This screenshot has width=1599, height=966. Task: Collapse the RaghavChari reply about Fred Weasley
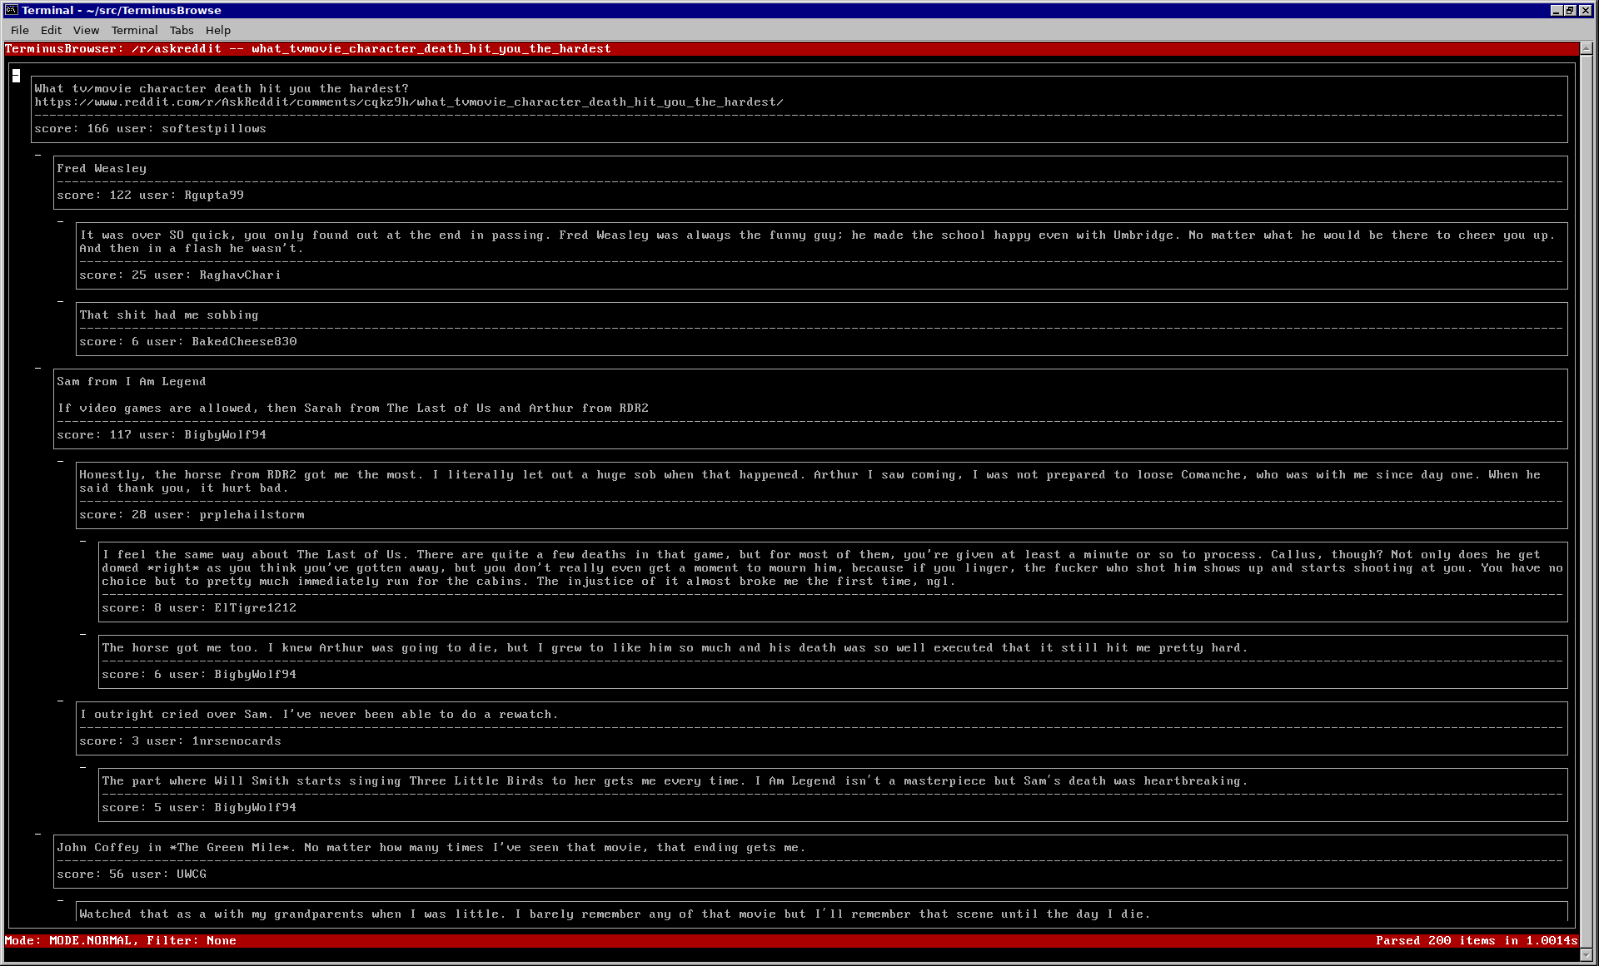point(60,221)
